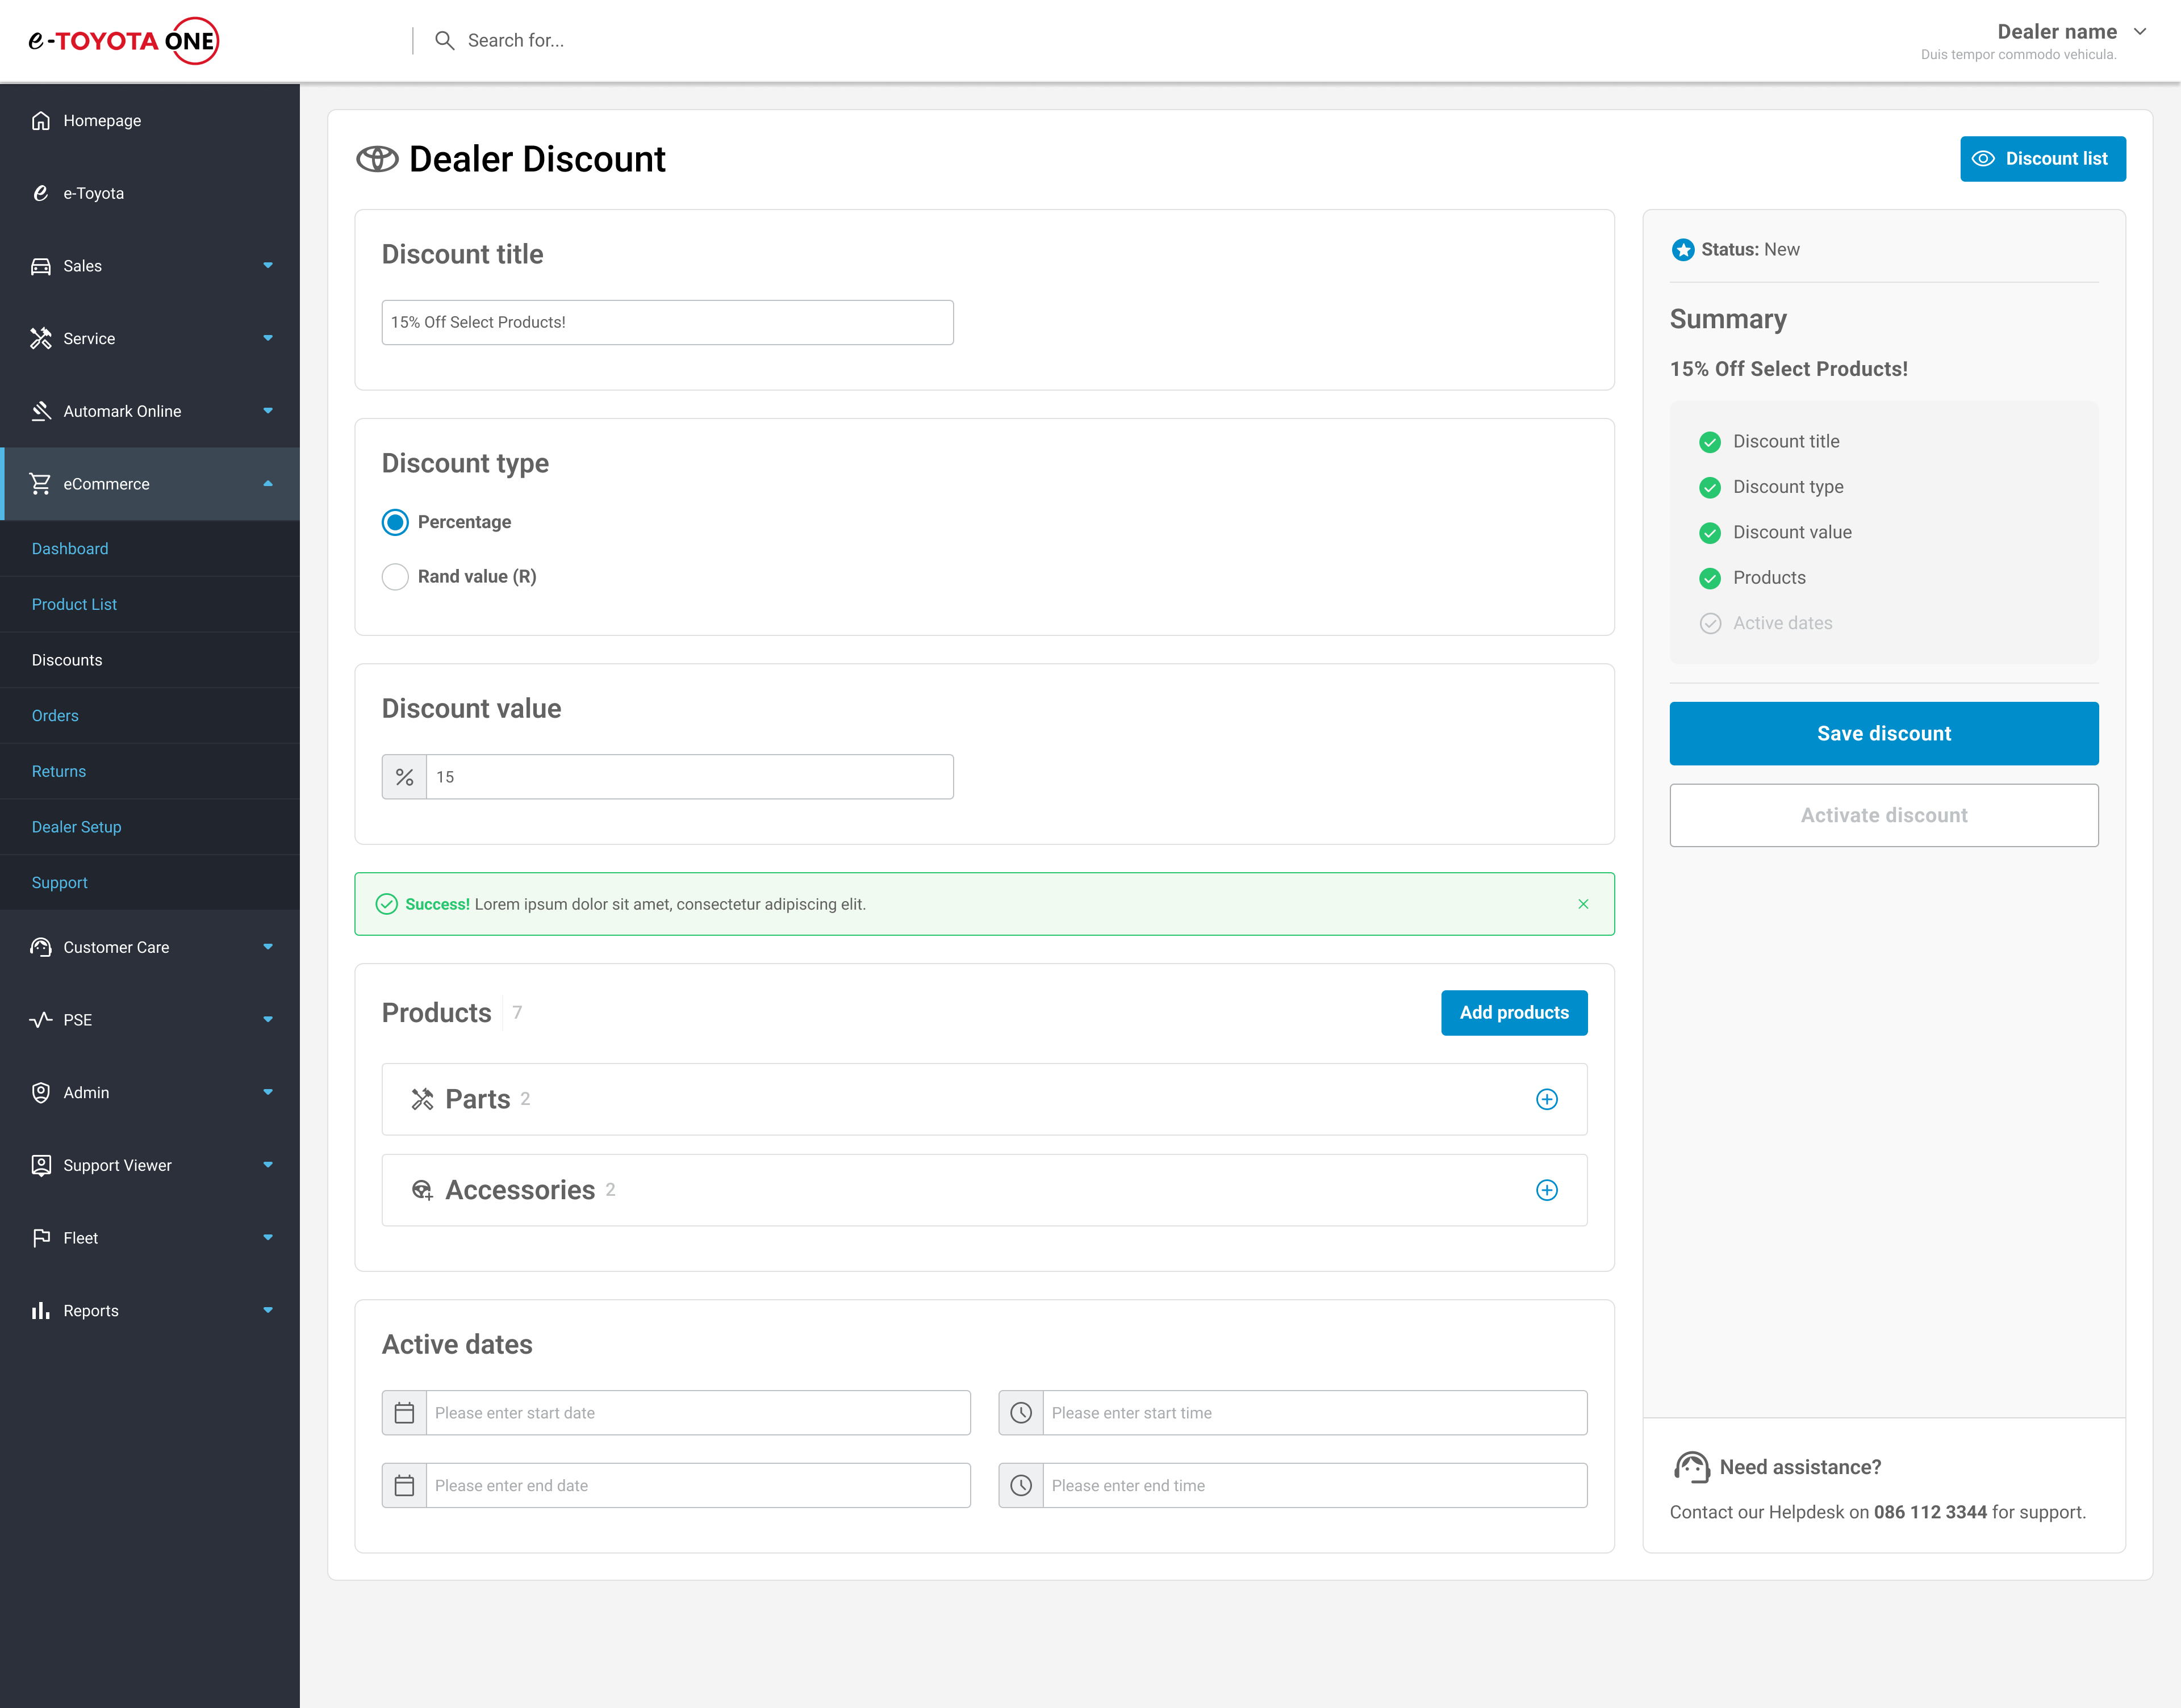The width and height of the screenshot is (2181, 1708).
Task: Open Product List in sidebar
Action: (74, 604)
